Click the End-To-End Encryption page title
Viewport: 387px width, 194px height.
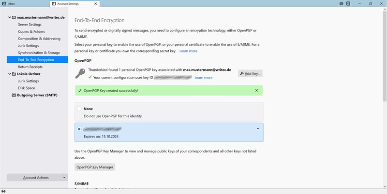[x=100, y=20]
